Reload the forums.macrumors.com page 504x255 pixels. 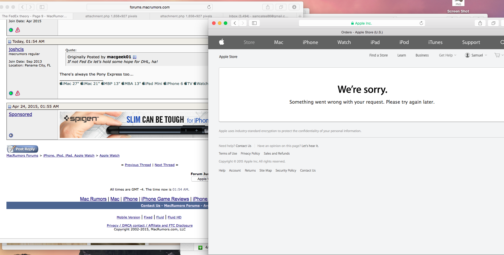point(209,7)
